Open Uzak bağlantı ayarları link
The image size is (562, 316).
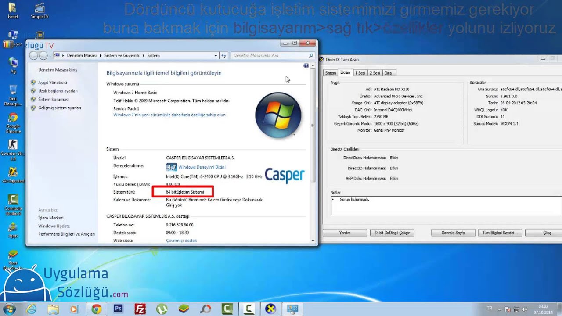(x=58, y=91)
